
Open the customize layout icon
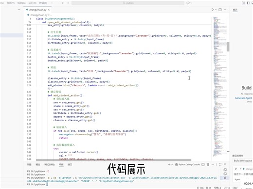pos(243,3)
